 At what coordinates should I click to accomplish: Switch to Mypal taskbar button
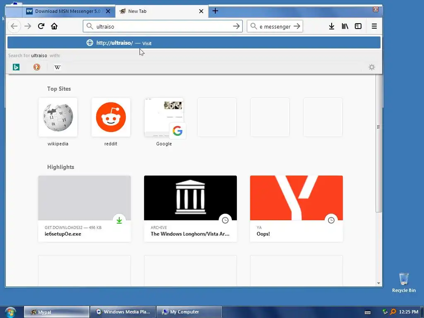[56, 312]
